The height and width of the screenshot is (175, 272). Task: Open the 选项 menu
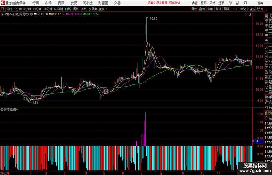tap(221, 3)
